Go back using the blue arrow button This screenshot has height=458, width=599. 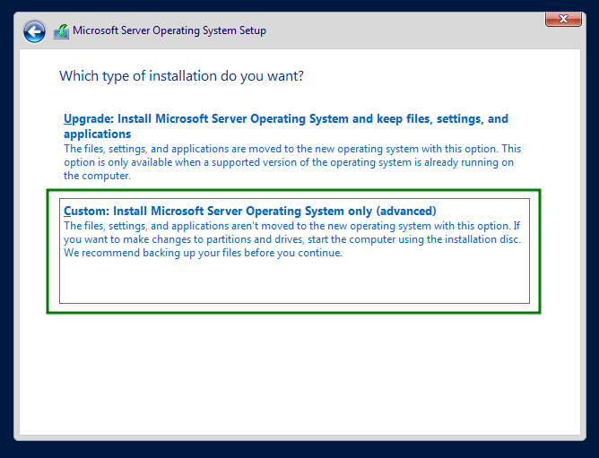tap(34, 31)
